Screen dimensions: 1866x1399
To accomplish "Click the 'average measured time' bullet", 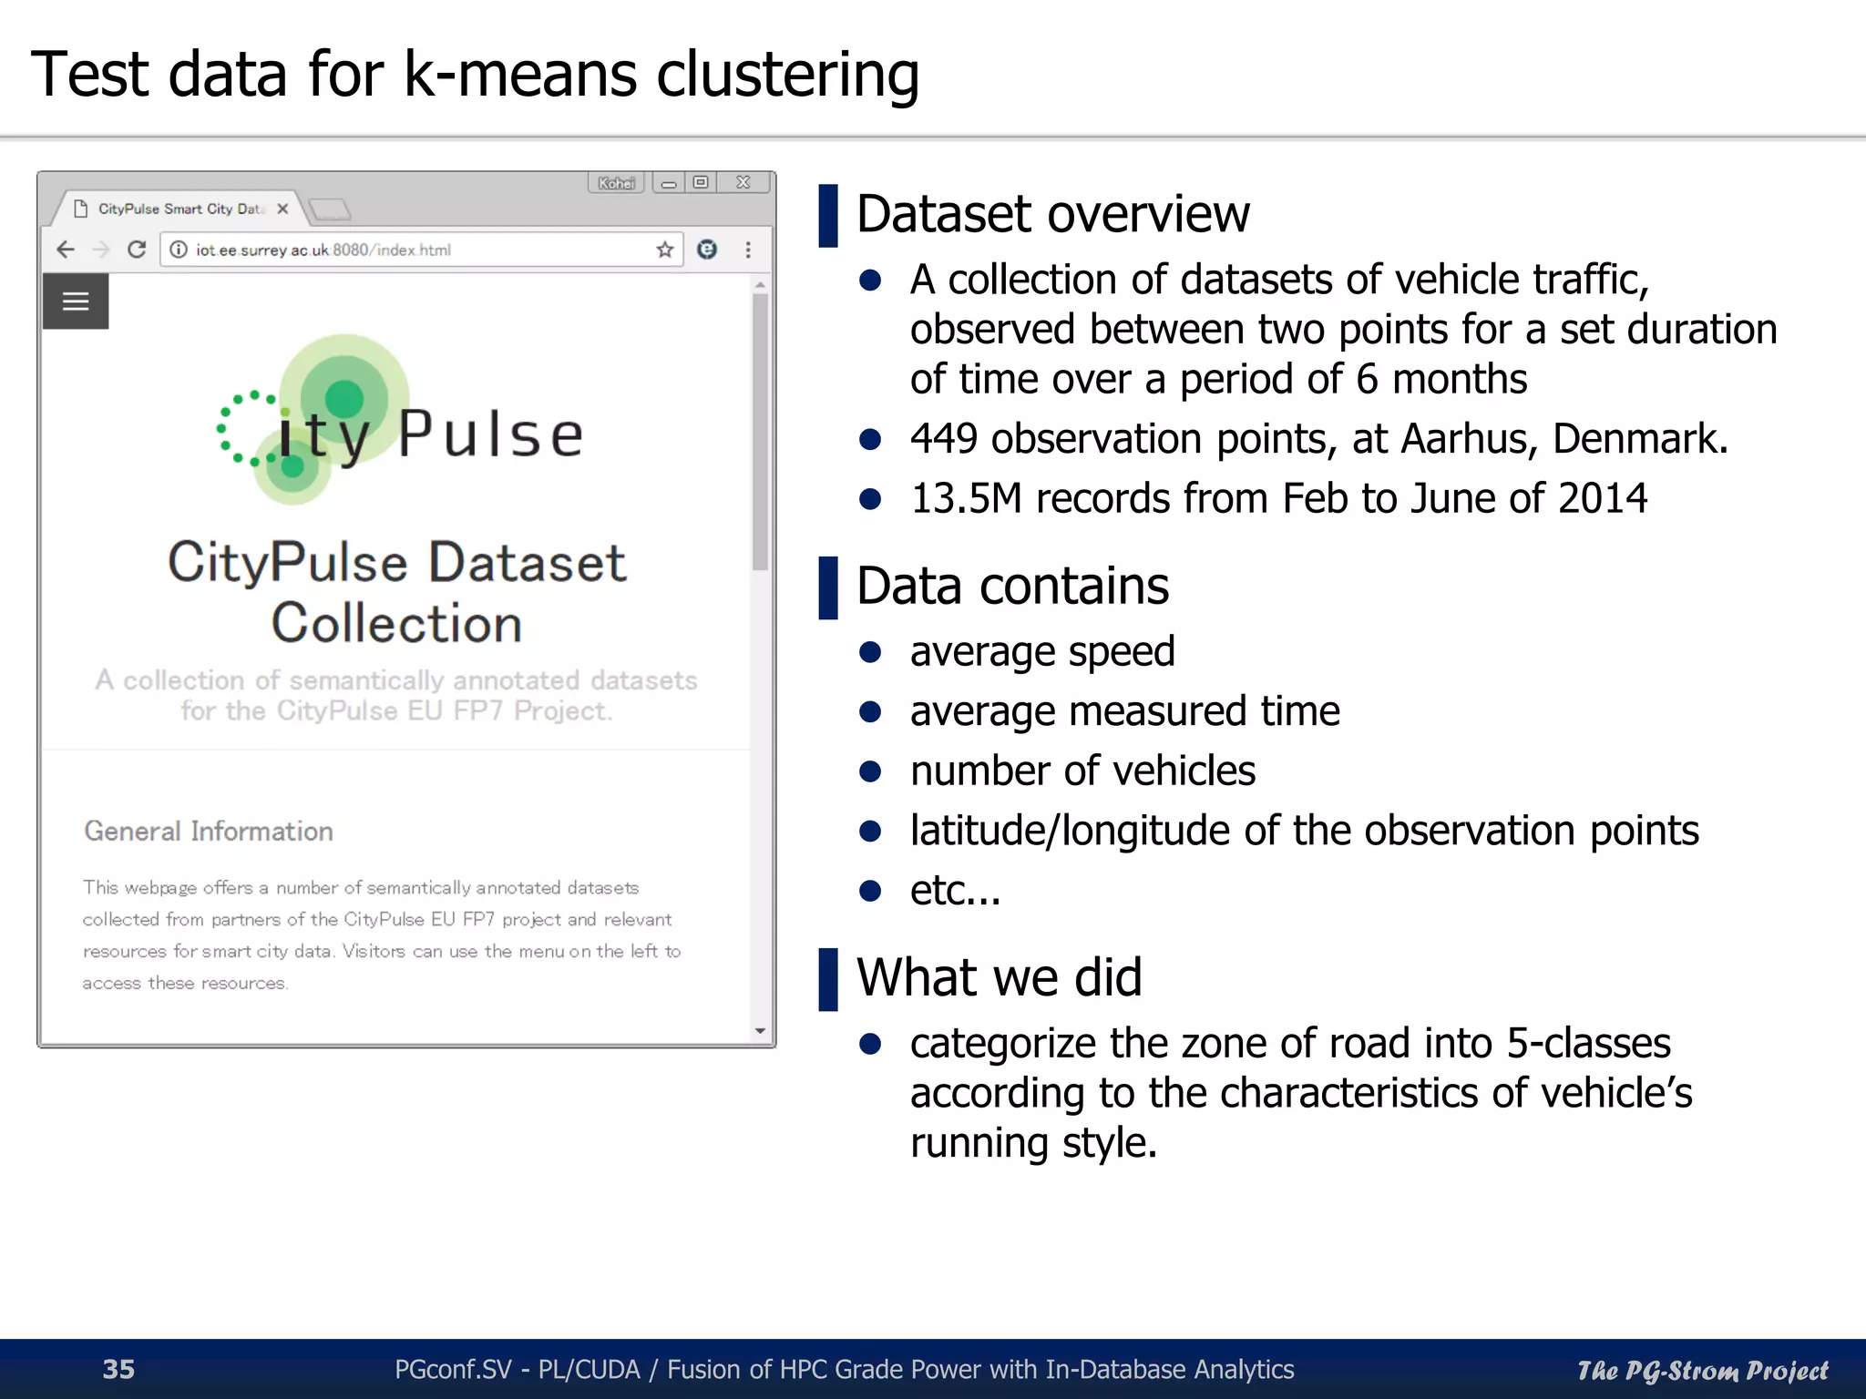I will point(1125,711).
